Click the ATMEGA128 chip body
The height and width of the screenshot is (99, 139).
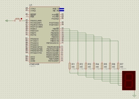44,35
